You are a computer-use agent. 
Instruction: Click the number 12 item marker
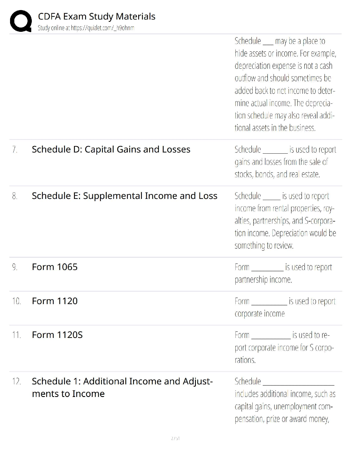(16, 381)
